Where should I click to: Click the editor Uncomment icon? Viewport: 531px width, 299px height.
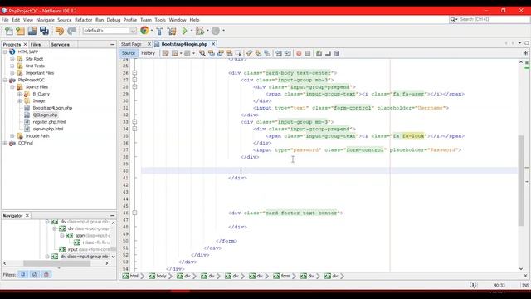click(x=328, y=53)
